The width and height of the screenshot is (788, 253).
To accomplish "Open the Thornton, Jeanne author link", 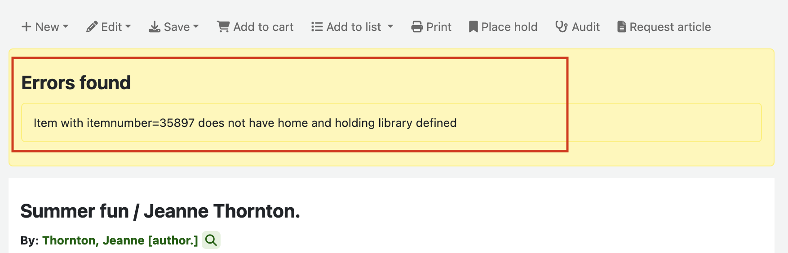I will point(120,240).
